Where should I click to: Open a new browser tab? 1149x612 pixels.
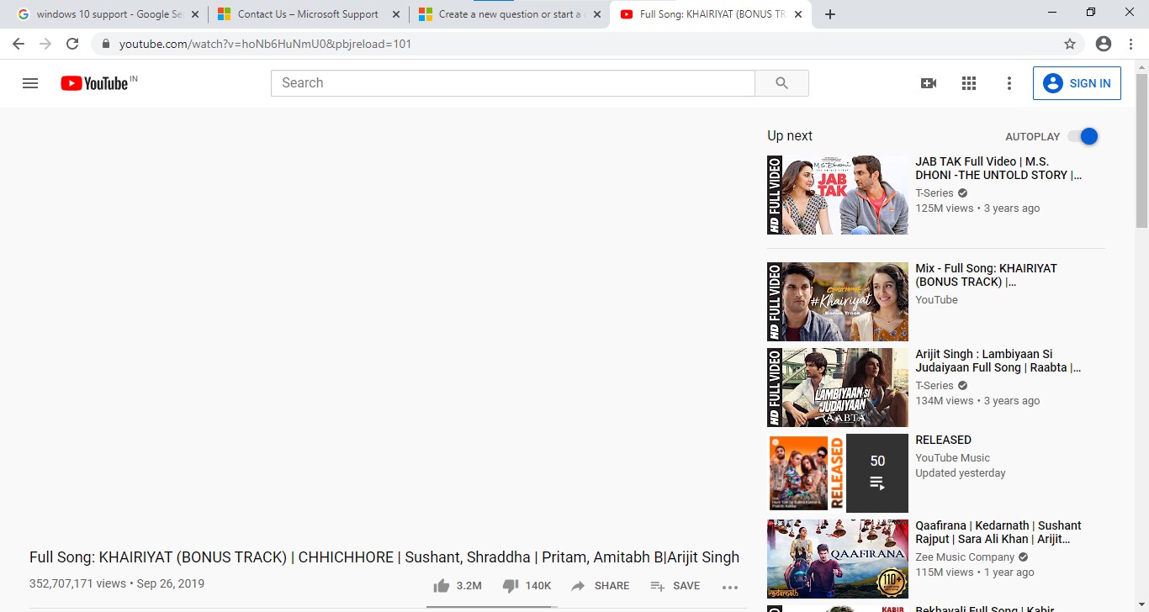[x=830, y=14]
